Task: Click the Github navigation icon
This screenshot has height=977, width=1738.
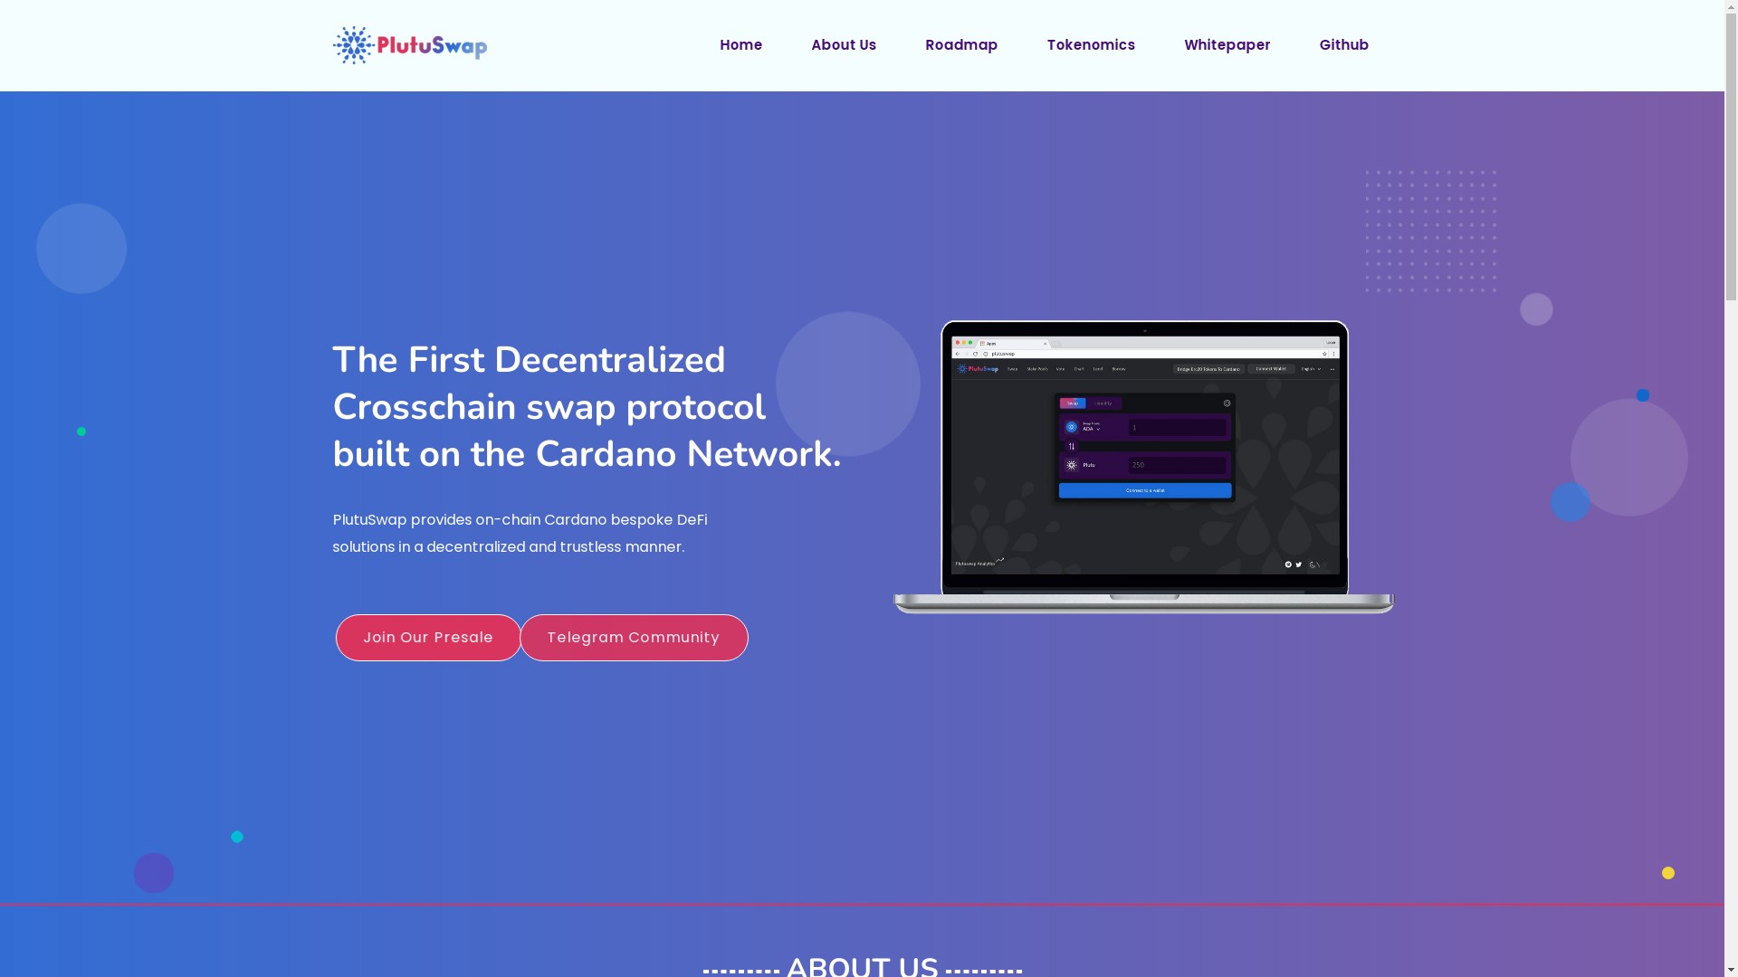Action: click(1343, 45)
